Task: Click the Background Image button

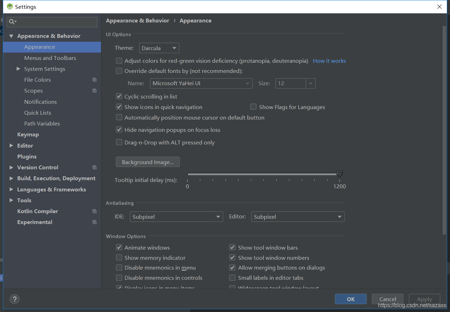Action: tap(148, 162)
